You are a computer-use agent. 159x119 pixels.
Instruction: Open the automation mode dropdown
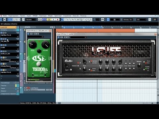[x=31, y=20]
